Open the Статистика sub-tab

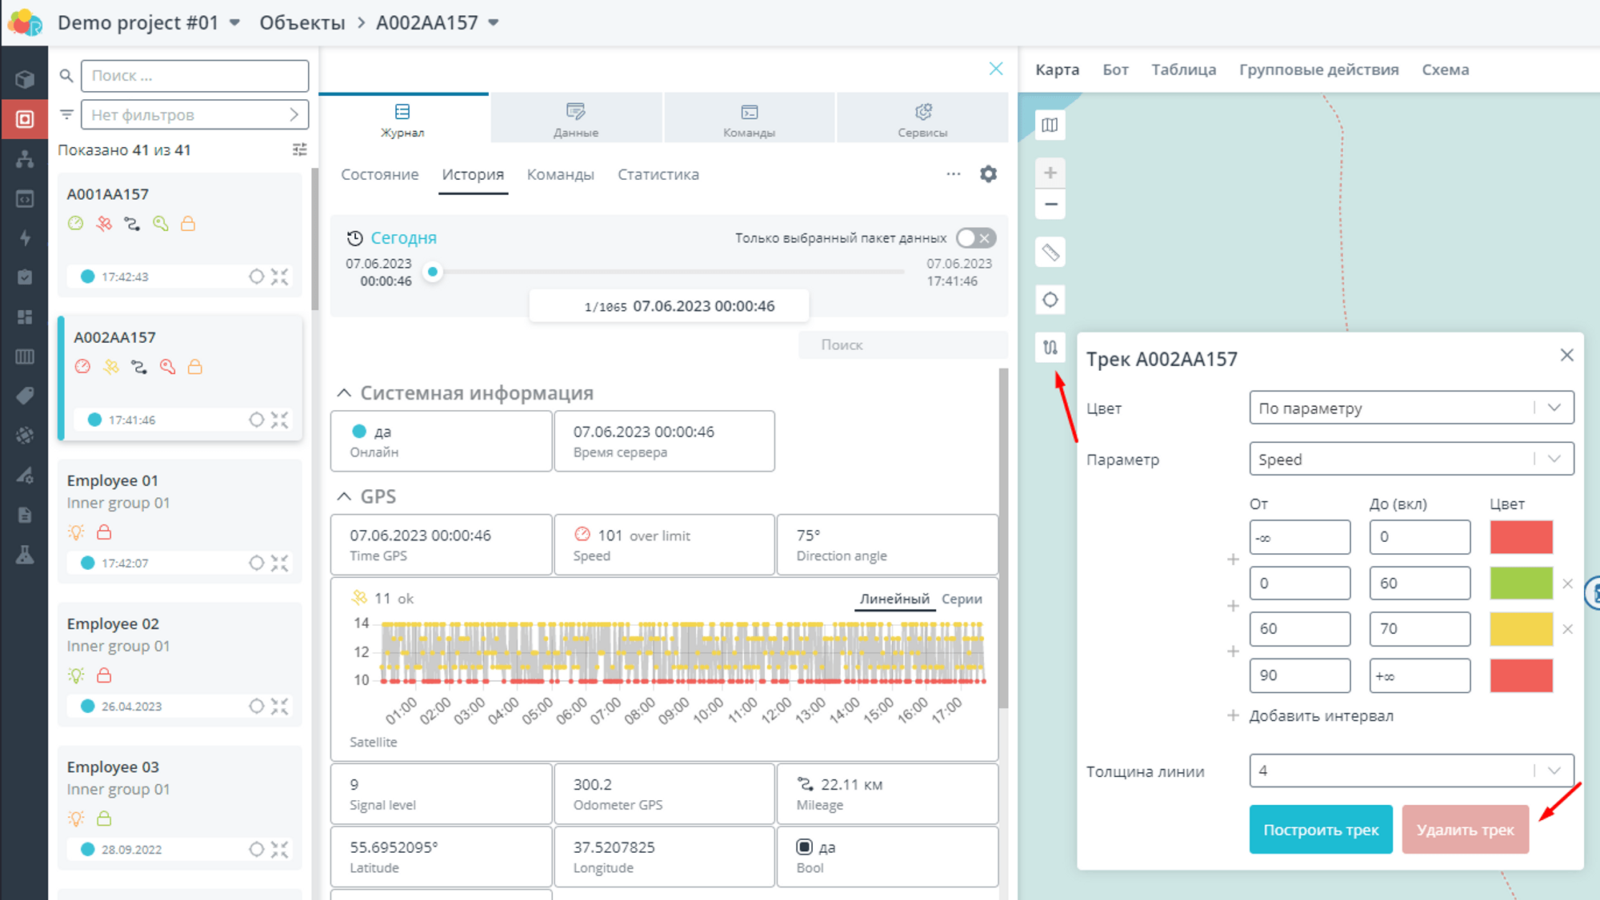[658, 174]
